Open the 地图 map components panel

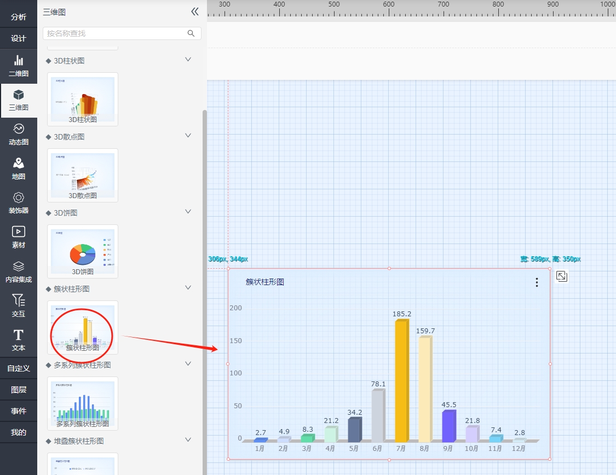pyautogui.click(x=19, y=169)
